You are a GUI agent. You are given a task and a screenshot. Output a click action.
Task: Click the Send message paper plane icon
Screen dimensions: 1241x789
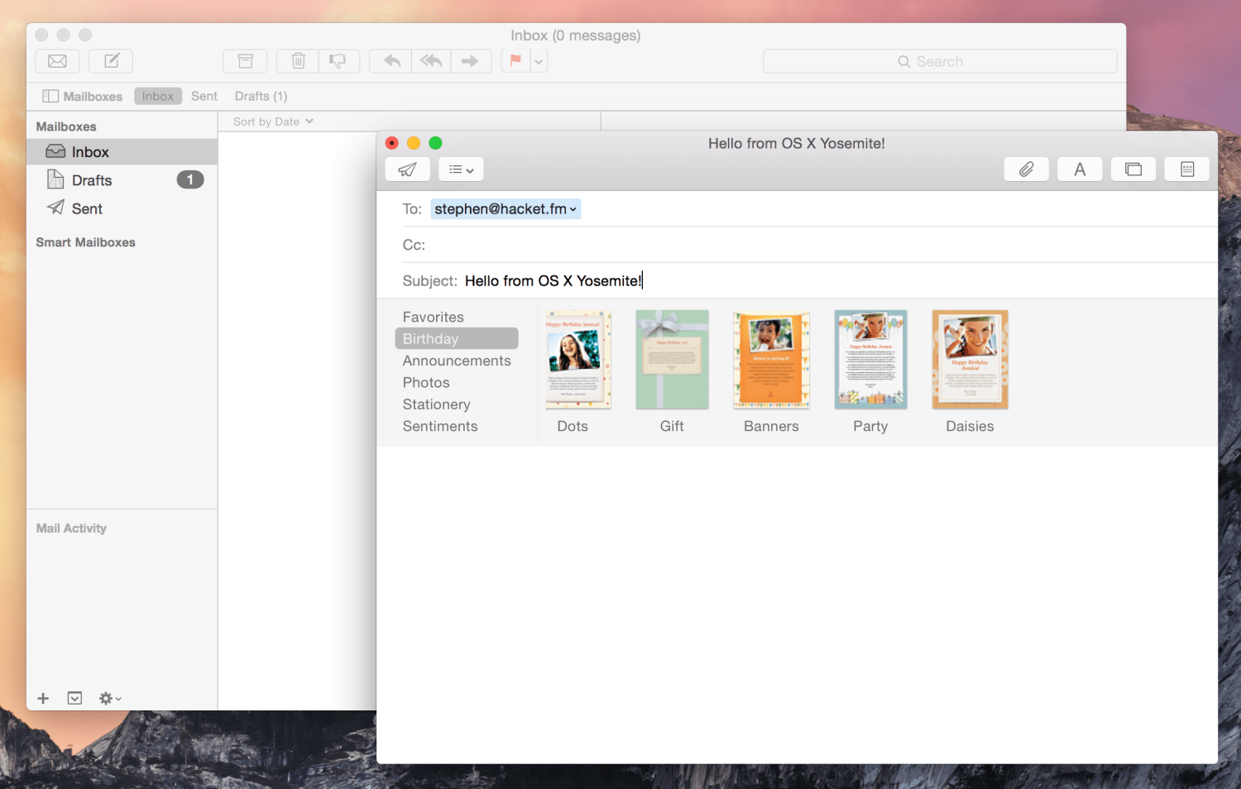[x=407, y=170]
